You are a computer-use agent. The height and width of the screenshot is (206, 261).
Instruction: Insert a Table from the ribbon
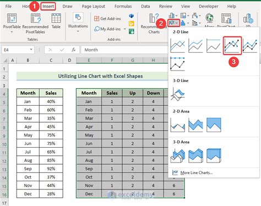[56, 21]
